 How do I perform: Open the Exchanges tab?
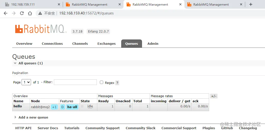106,44
